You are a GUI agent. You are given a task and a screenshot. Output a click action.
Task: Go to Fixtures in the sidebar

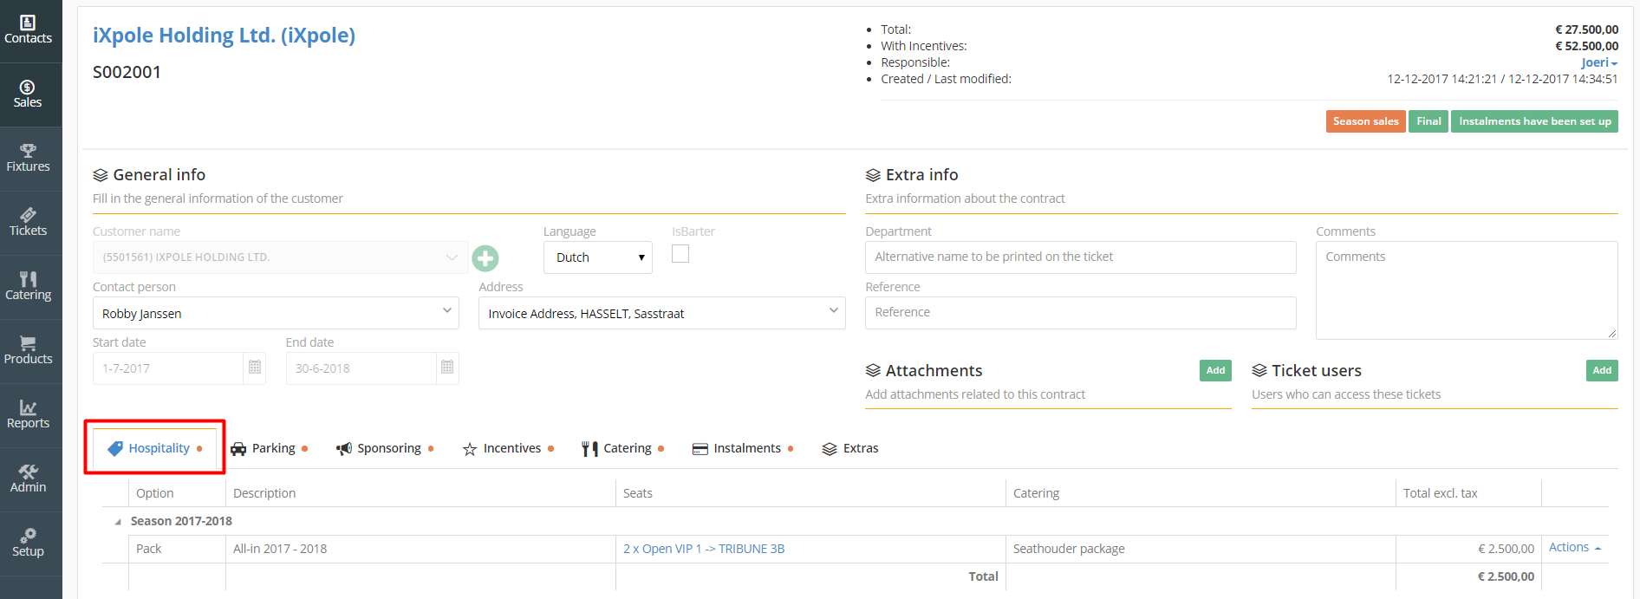point(29,159)
